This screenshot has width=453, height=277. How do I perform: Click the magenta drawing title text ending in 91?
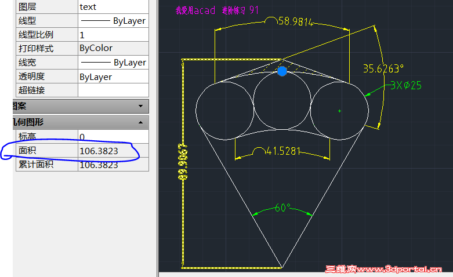(217, 10)
